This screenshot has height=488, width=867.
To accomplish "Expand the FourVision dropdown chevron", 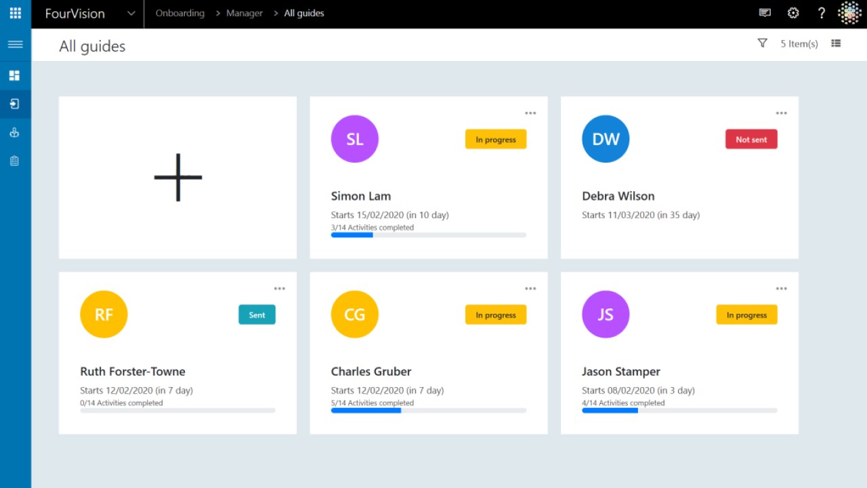I will pos(131,14).
